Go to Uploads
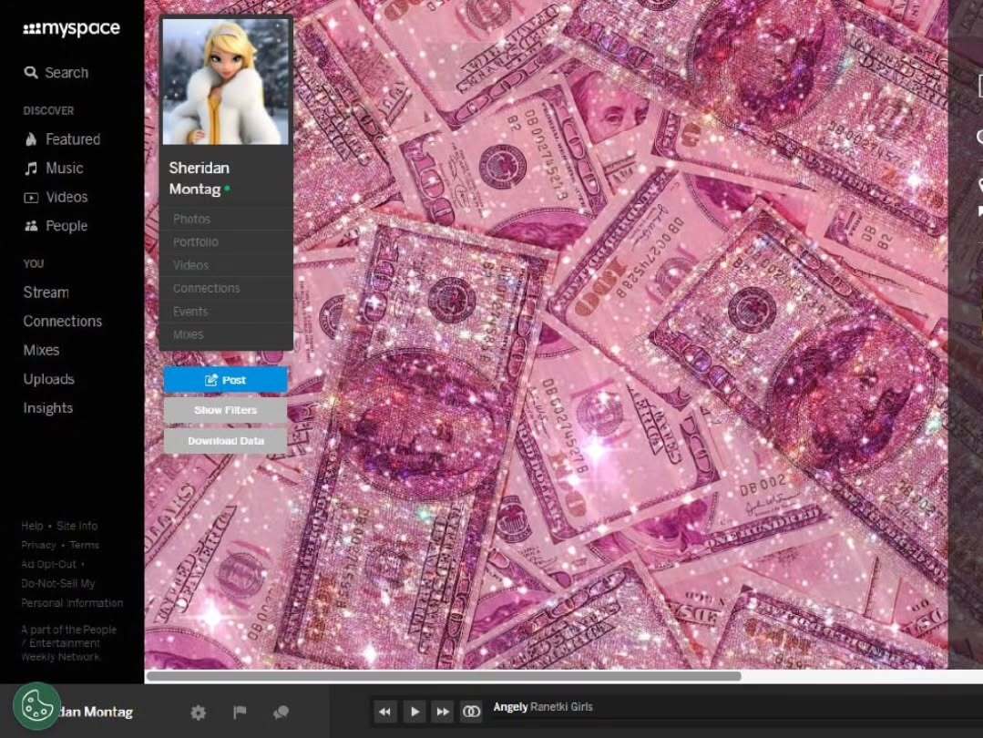983x738 pixels. pos(48,379)
